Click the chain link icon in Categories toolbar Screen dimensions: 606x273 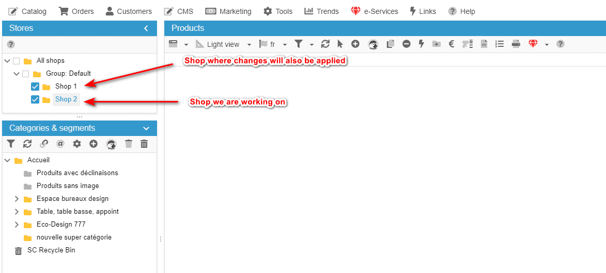(44, 144)
